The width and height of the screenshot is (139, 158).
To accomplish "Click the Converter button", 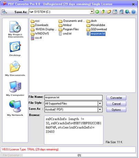I will pyautogui.click(x=116, y=98).
